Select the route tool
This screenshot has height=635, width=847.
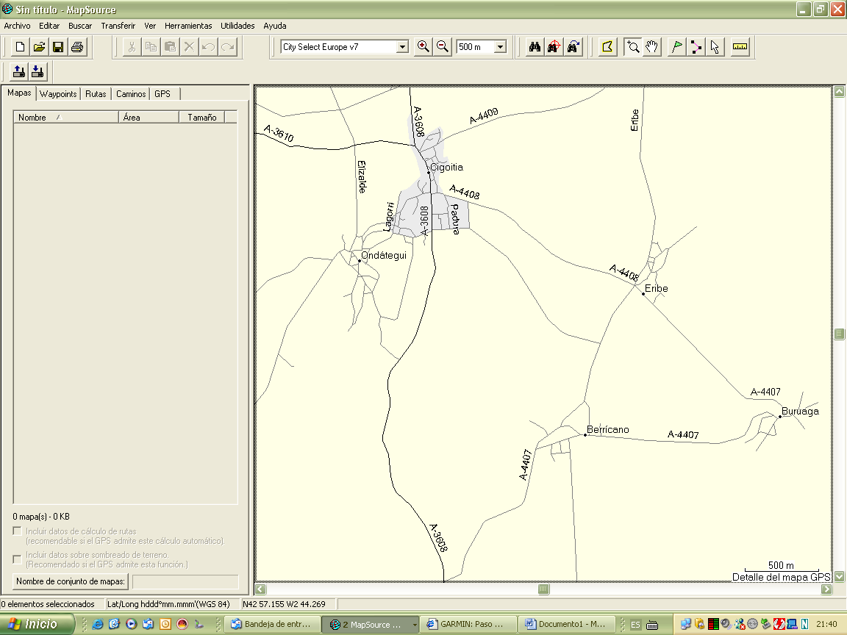[x=696, y=47]
